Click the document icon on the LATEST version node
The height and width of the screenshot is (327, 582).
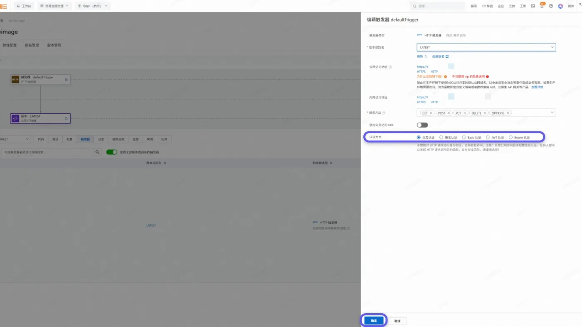pyautogui.click(x=66, y=119)
